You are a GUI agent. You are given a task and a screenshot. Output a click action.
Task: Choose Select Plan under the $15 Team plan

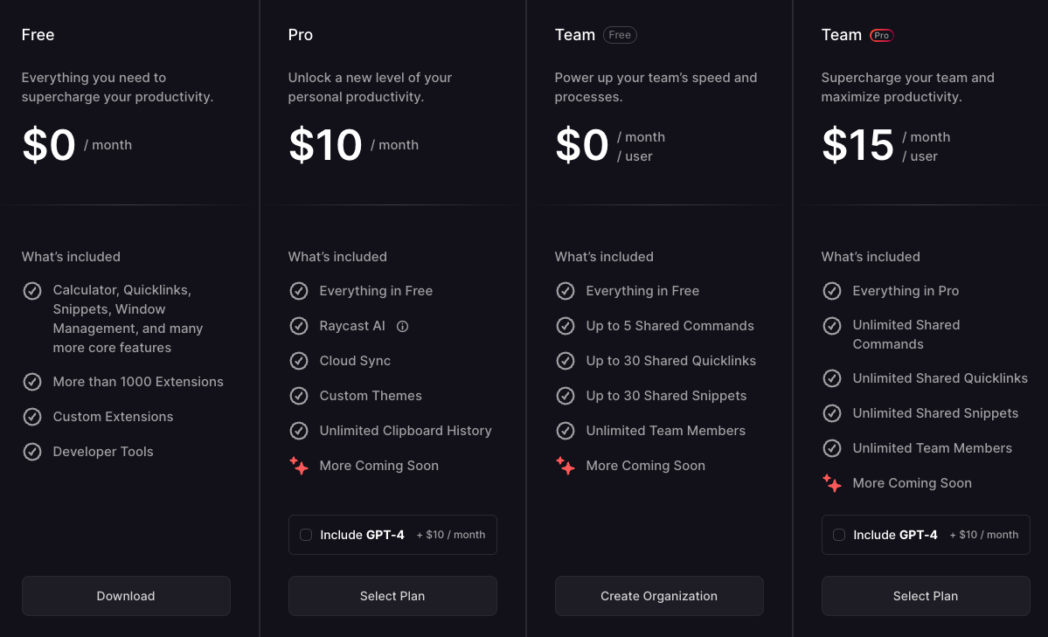tap(926, 596)
